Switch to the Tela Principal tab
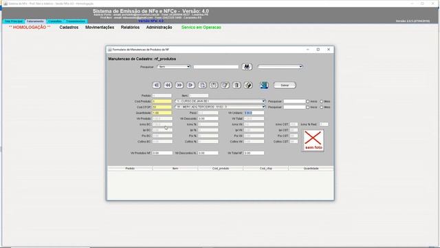The width and height of the screenshot is (440, 248). tap(14, 21)
